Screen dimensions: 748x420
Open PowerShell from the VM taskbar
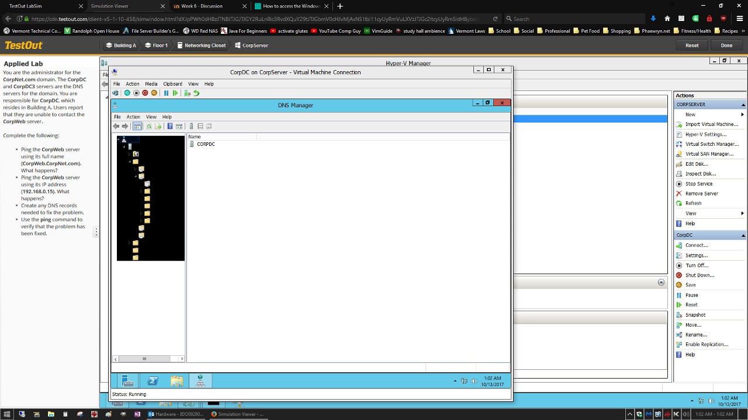(153, 381)
